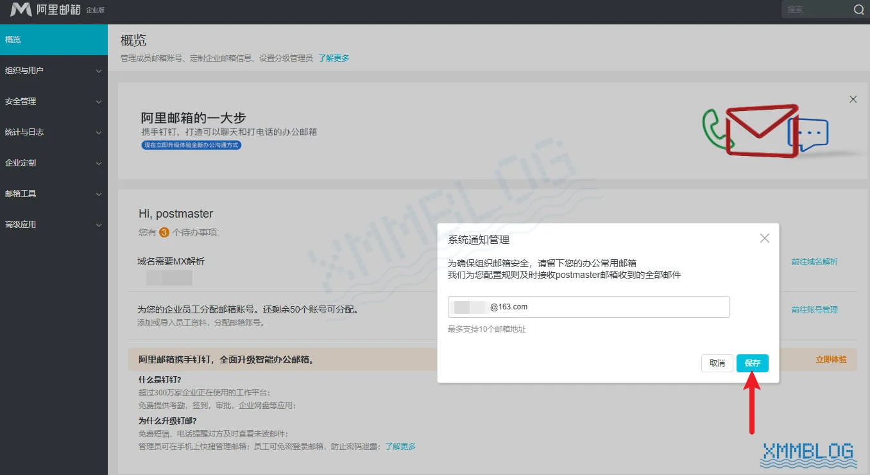Open the 了解更多 link under the 概览 heading
Image resolution: width=870 pixels, height=475 pixels.
pos(333,57)
